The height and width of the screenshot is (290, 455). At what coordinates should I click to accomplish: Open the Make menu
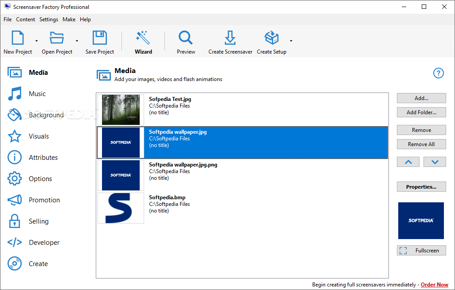tap(69, 19)
